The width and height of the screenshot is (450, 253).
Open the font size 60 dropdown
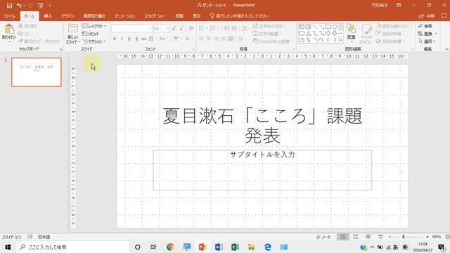coord(167,29)
